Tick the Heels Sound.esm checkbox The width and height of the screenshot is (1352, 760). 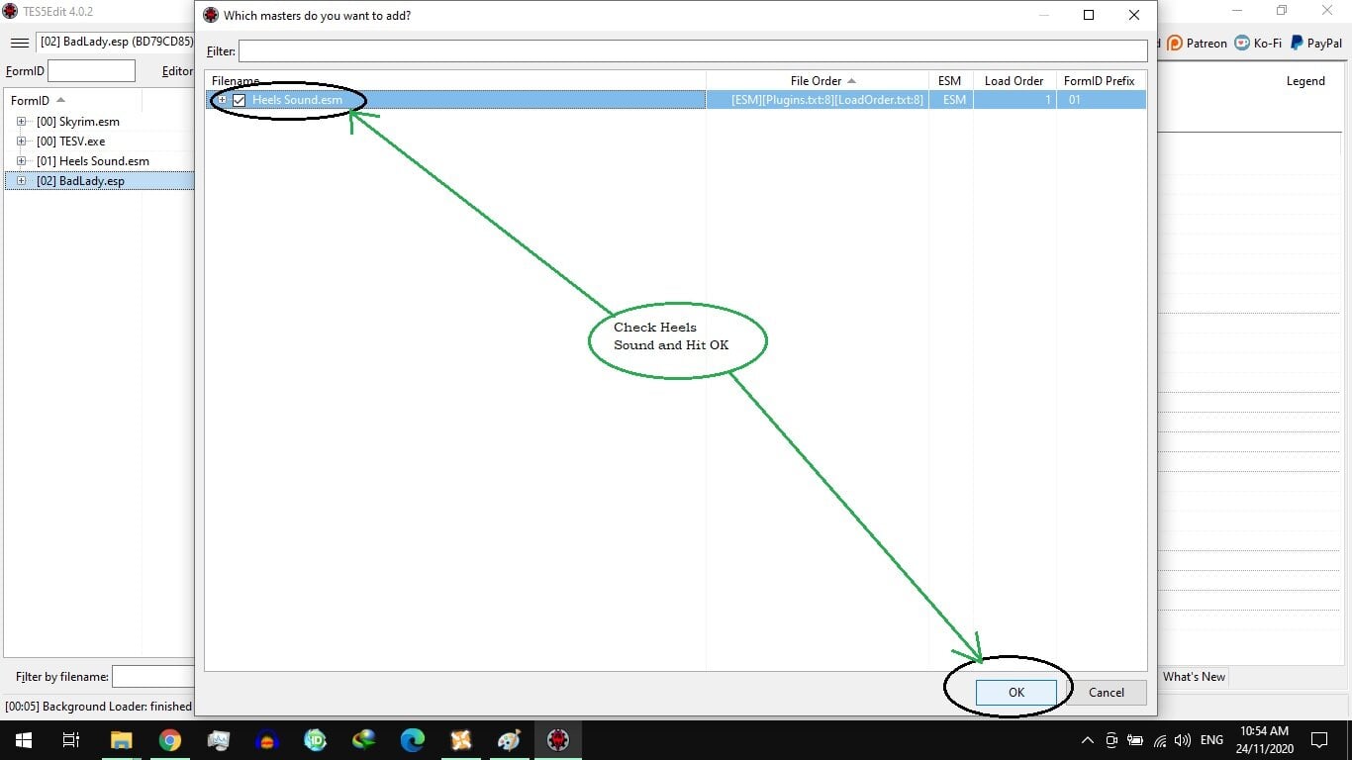tap(239, 100)
